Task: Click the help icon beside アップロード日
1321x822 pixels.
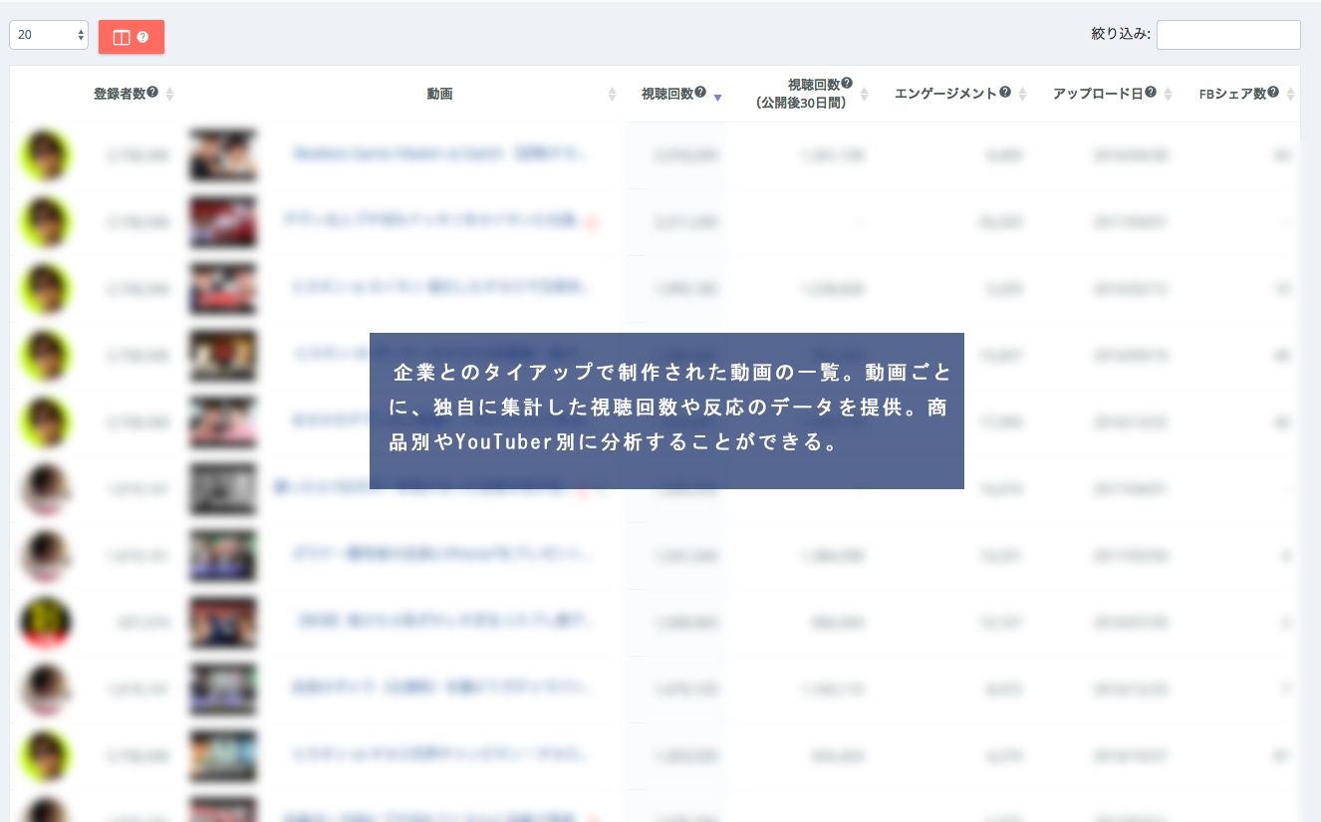Action: click(x=1151, y=93)
